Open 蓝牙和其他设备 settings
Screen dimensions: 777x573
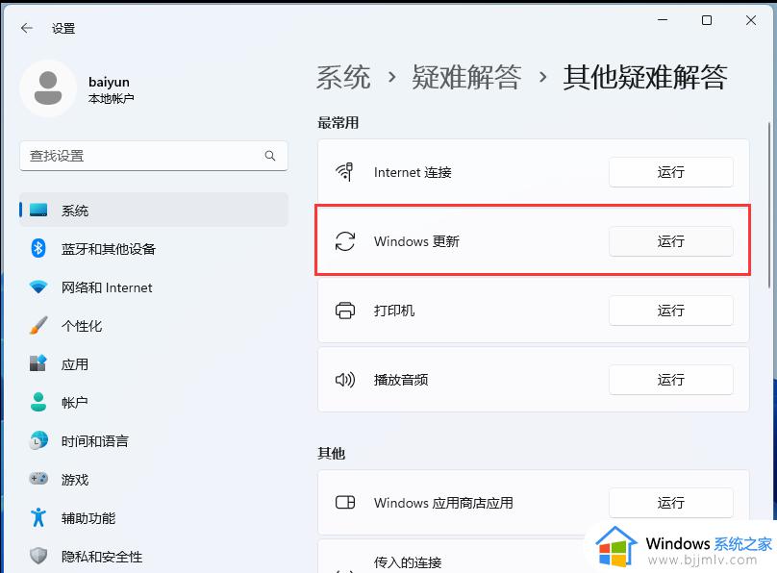(154, 248)
